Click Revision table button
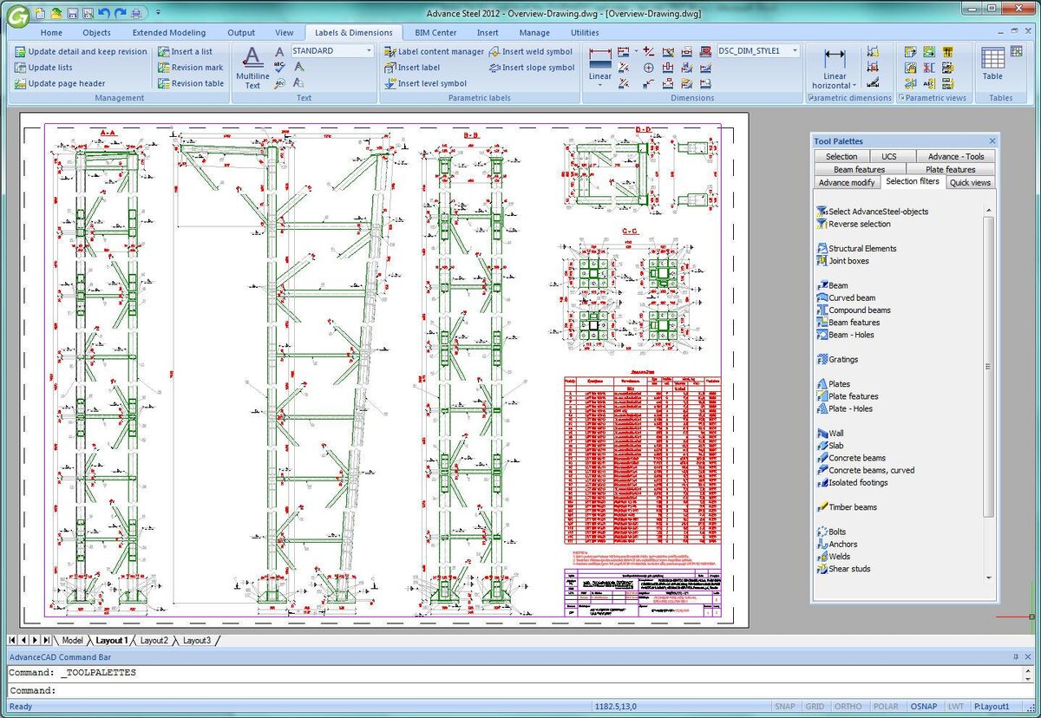 click(191, 83)
